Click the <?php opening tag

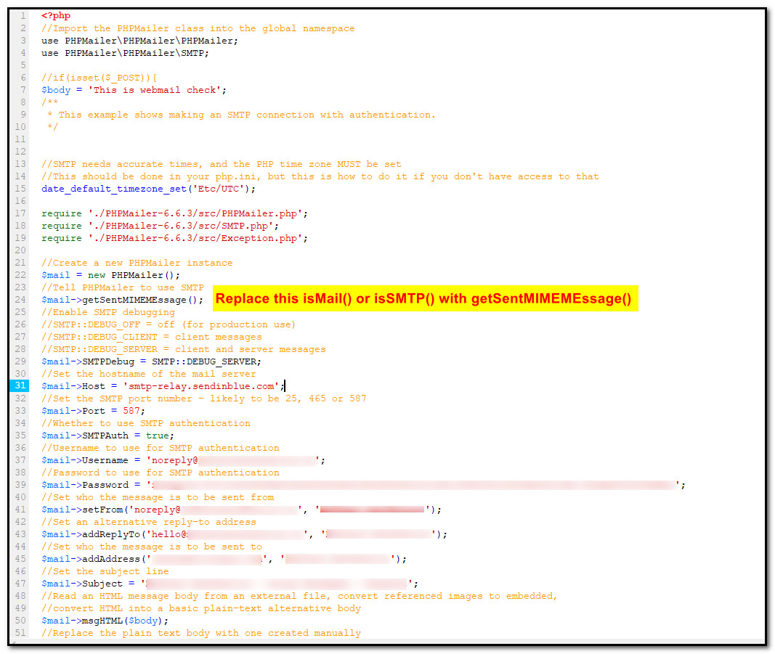56,16
